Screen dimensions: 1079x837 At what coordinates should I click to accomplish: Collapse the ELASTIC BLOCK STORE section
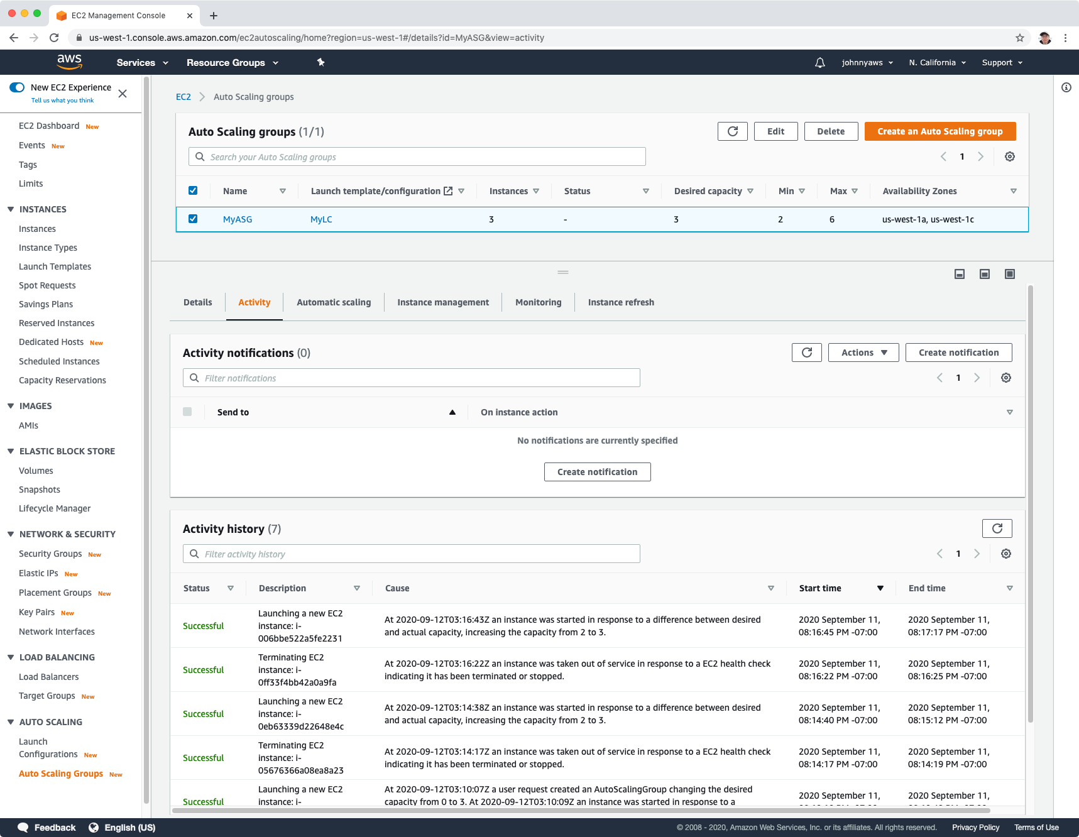(11, 451)
